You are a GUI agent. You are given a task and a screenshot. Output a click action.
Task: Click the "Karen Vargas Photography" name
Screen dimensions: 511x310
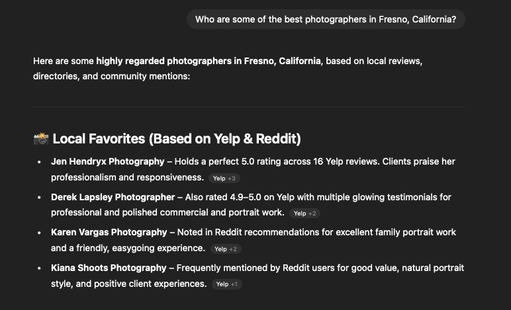point(109,232)
